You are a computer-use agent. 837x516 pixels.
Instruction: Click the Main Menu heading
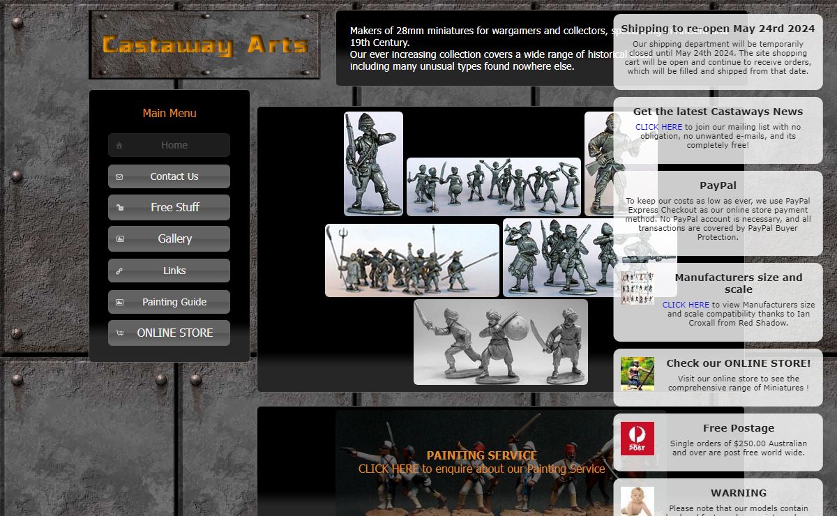coord(169,113)
